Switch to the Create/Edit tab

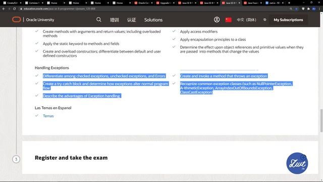[x=12, y=3]
